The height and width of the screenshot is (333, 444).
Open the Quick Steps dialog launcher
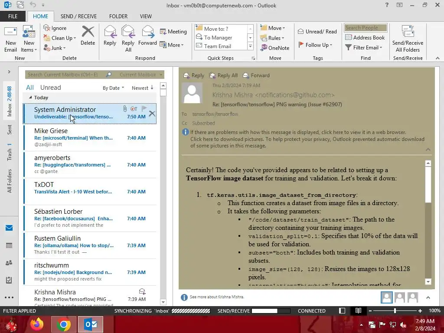[253, 59]
